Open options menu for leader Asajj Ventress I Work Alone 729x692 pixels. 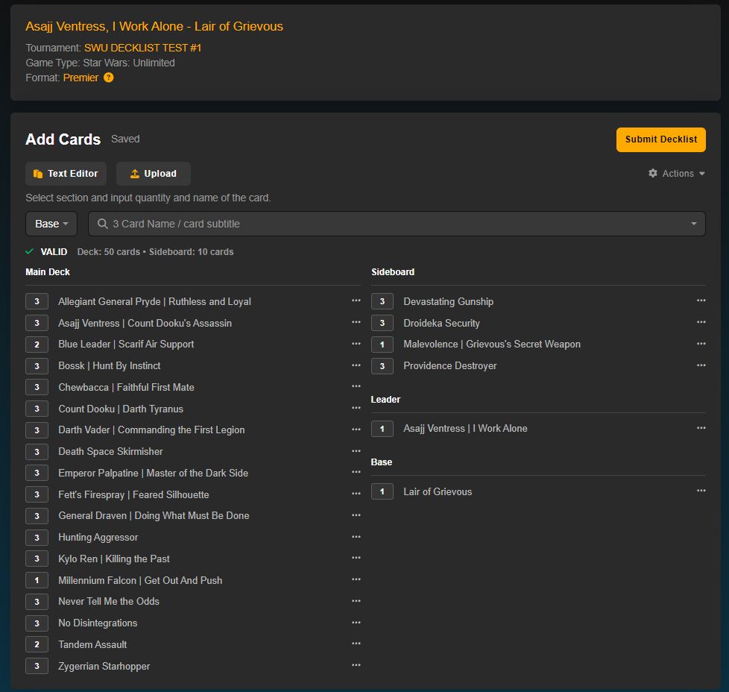pos(701,428)
